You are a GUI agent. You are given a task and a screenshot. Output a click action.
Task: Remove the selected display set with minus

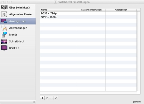[51, 98]
